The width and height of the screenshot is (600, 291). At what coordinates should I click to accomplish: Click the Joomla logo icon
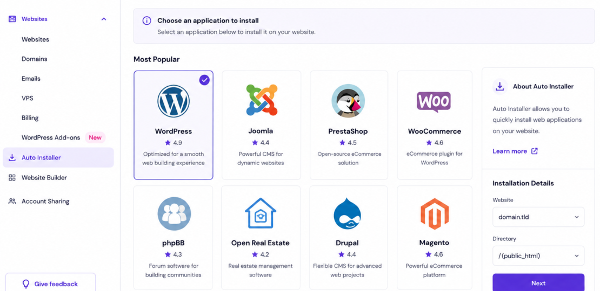point(262,100)
